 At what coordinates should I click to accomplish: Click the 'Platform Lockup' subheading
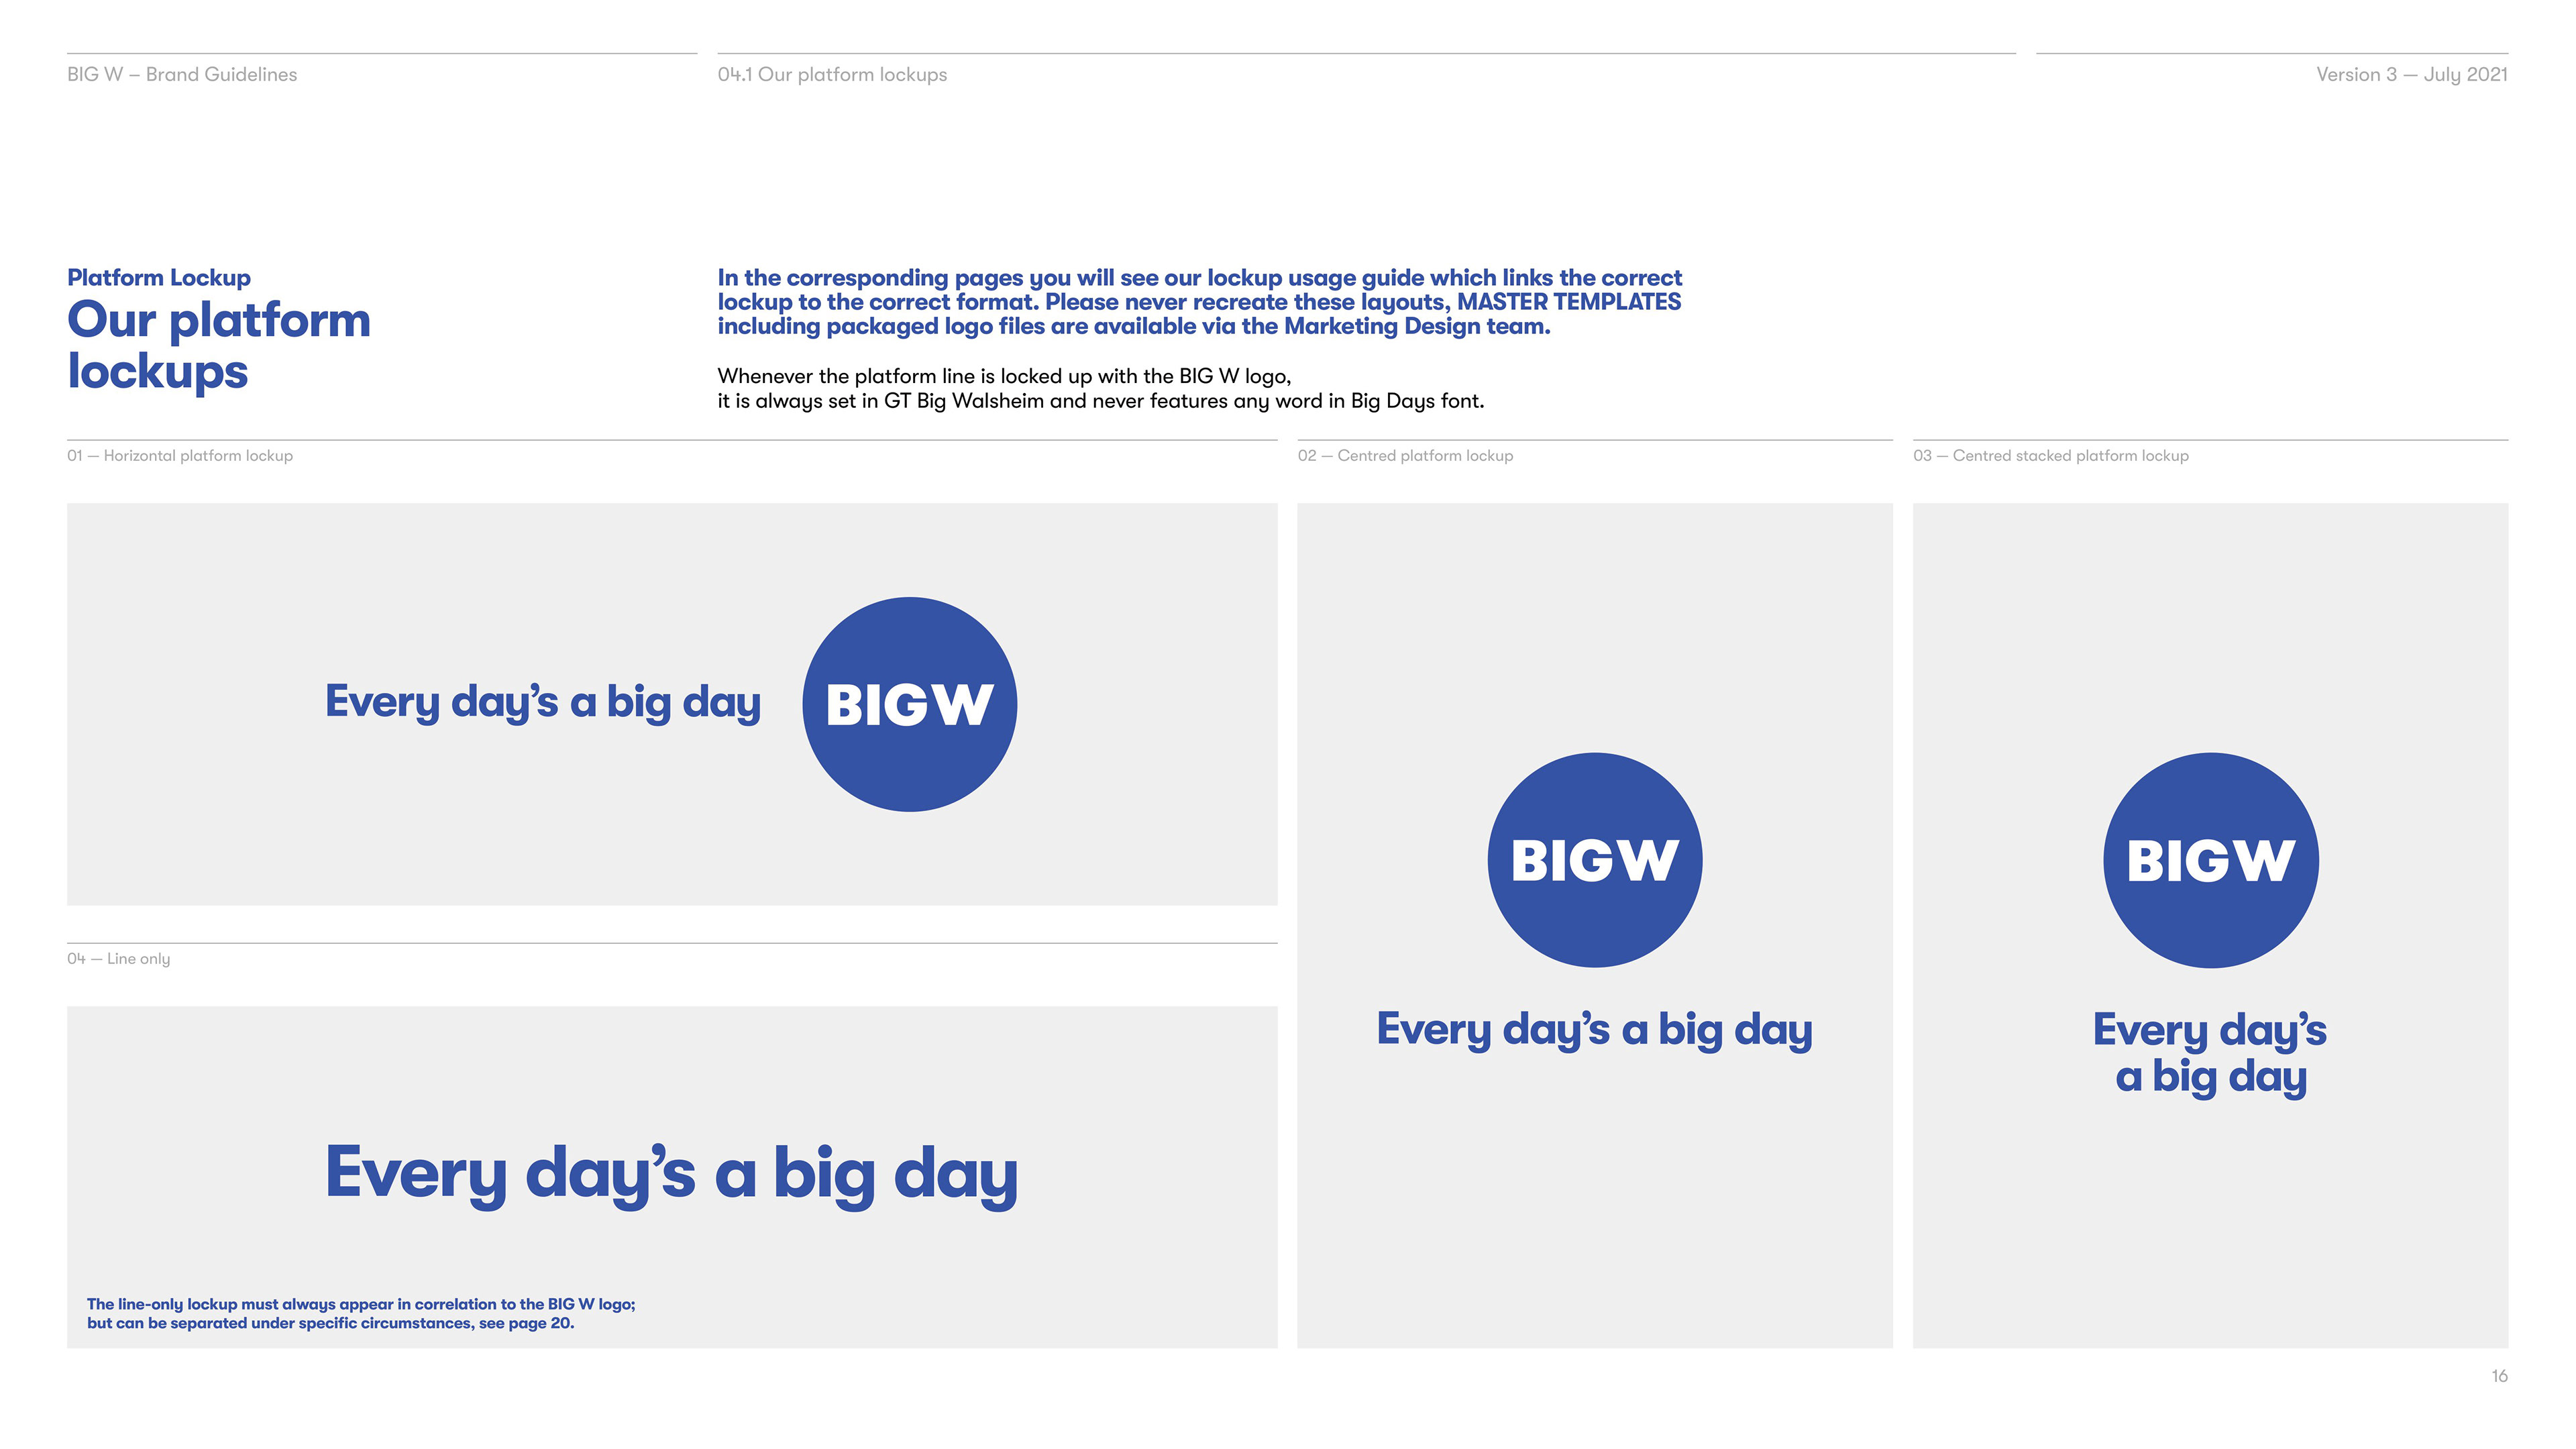(159, 277)
